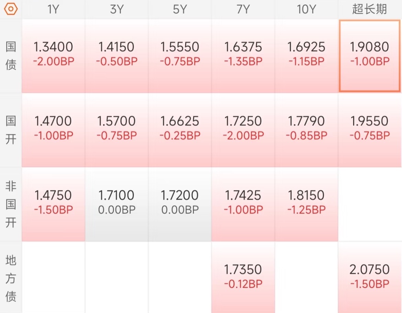The width and height of the screenshot is (402, 313).
Task: Select the 1Y column header
Action: (53, 10)
